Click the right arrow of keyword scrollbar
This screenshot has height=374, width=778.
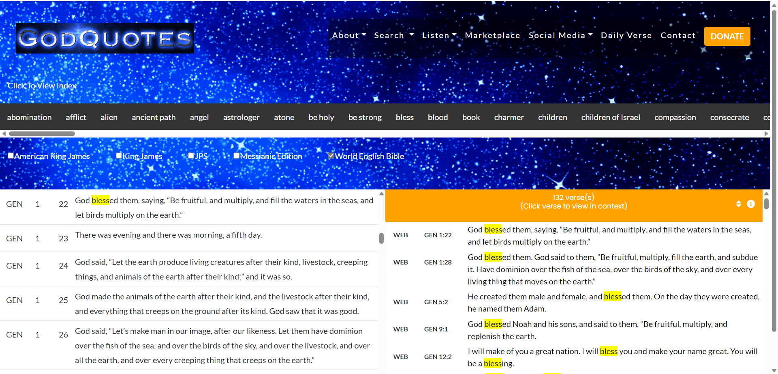[766, 133]
